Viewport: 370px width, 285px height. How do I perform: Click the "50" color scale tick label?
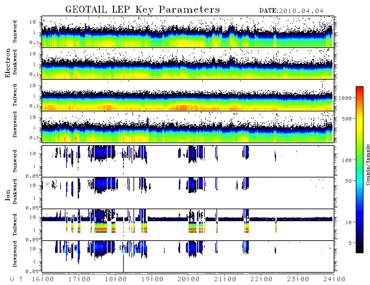[348, 181]
